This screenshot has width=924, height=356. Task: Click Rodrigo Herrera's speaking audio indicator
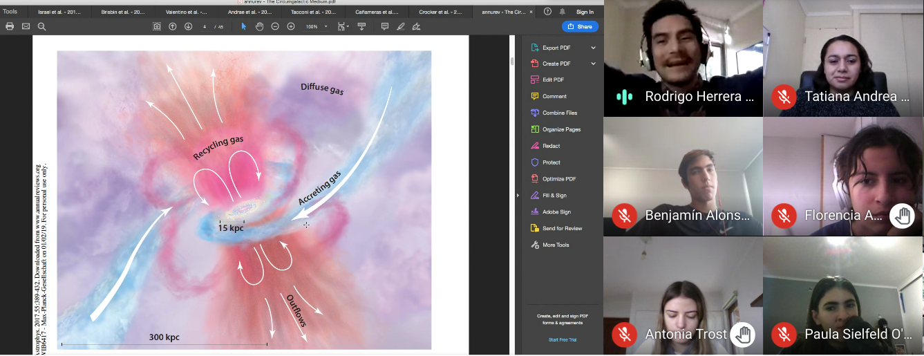[x=624, y=97]
